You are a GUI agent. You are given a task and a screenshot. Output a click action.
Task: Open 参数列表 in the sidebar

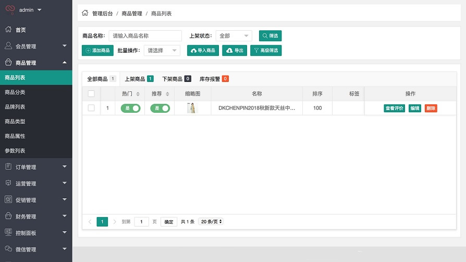[x=36, y=150]
